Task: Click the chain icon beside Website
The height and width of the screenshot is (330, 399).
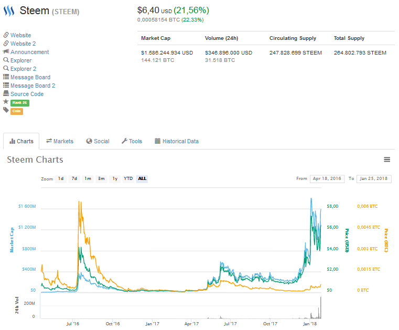Action: tap(6, 35)
